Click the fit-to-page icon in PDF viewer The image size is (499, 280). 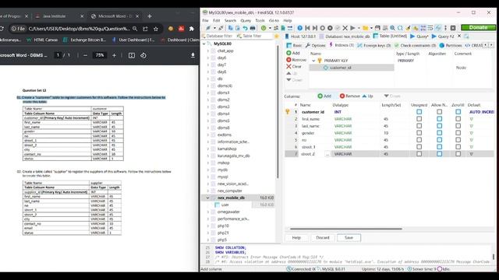pyautogui.click(x=132, y=55)
